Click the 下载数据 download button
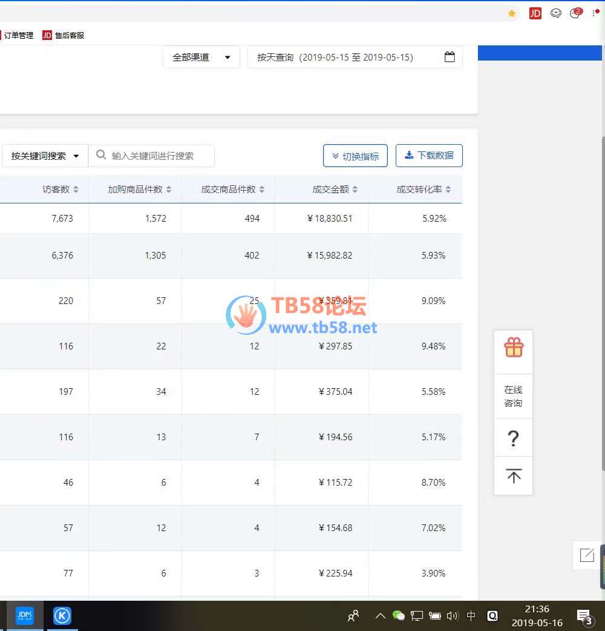 (429, 156)
